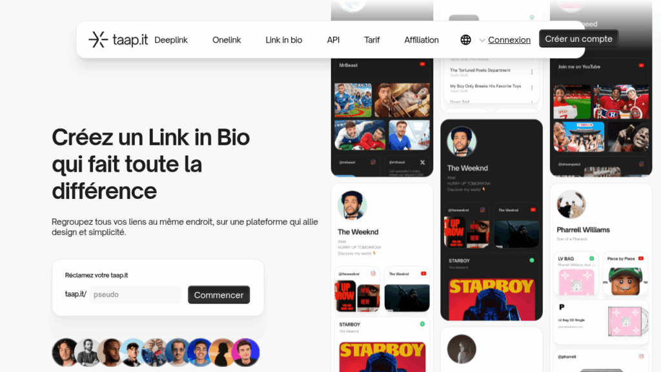Open the Deeplink menu item

click(x=170, y=40)
